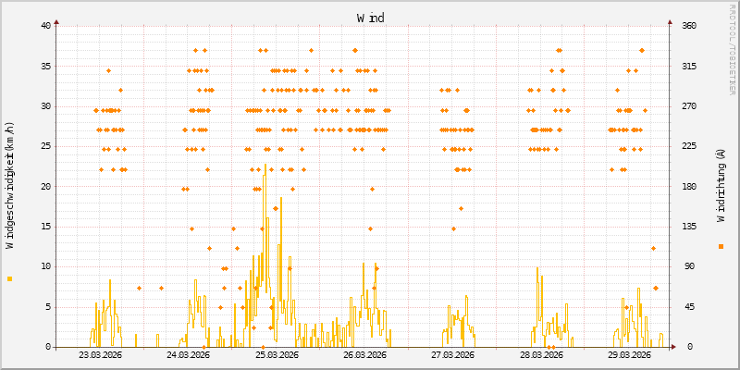Screen dimensions: 740x370
Task: Click the 180 tick on right axis
Action: tap(688, 186)
